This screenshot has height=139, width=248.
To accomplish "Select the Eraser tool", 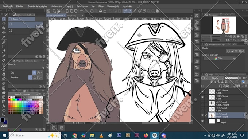I will click(x=4, y=74).
